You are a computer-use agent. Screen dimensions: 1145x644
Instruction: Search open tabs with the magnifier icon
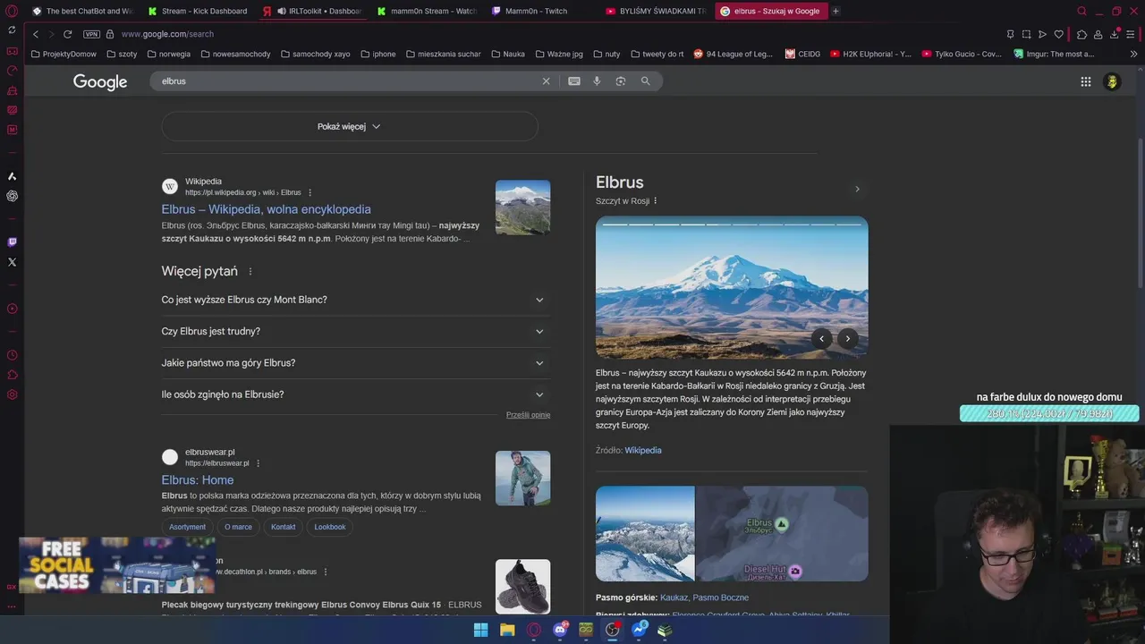pos(1081,11)
